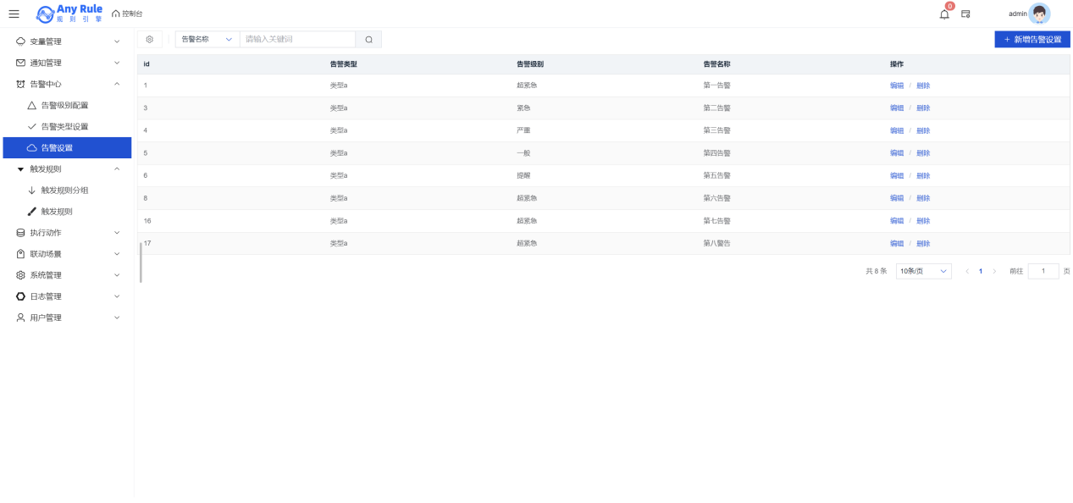1073x503 pixels.
Task: Expand the 联动场景 menu
Action: pyautogui.click(x=67, y=253)
